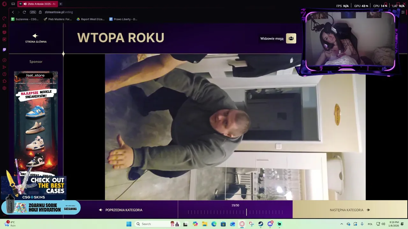Viewport: 408px width, 229px height.
Task: Mute the Złote Antosie tab audio
Action: (25, 4)
